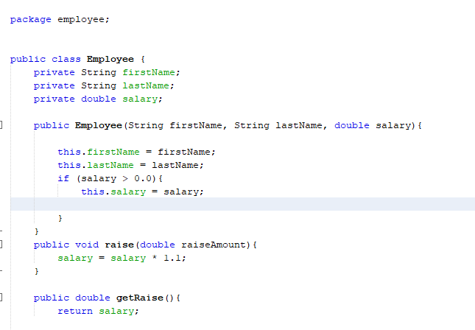Screen dimensions: 475x330
Task: Click the ">" operator in the if condition
Action: [125, 179]
